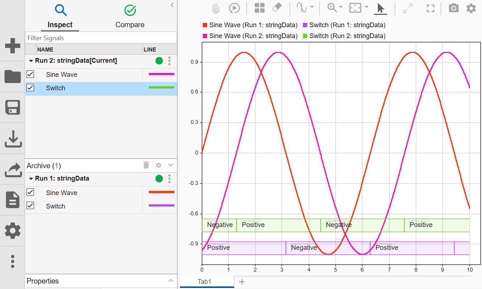Viewport: 482px width, 289px height.
Task: Collapse the left panel with top chevron
Action: click(172, 5)
